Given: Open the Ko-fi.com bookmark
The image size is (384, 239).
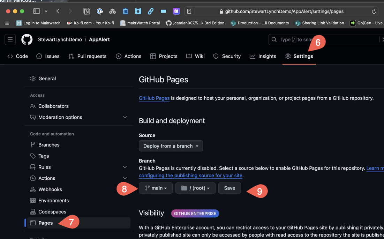Looking at the screenshot, I should click(x=90, y=23).
